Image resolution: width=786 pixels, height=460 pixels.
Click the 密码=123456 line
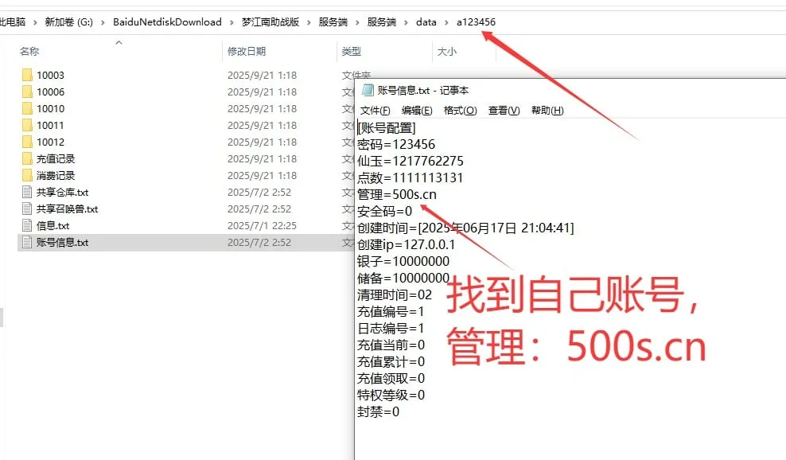coord(396,145)
